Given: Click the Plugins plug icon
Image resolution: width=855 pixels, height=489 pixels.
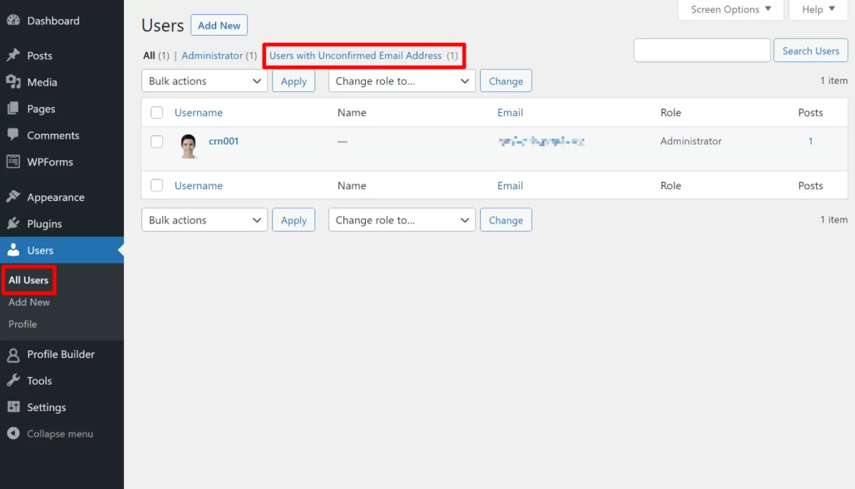Looking at the screenshot, I should point(13,224).
